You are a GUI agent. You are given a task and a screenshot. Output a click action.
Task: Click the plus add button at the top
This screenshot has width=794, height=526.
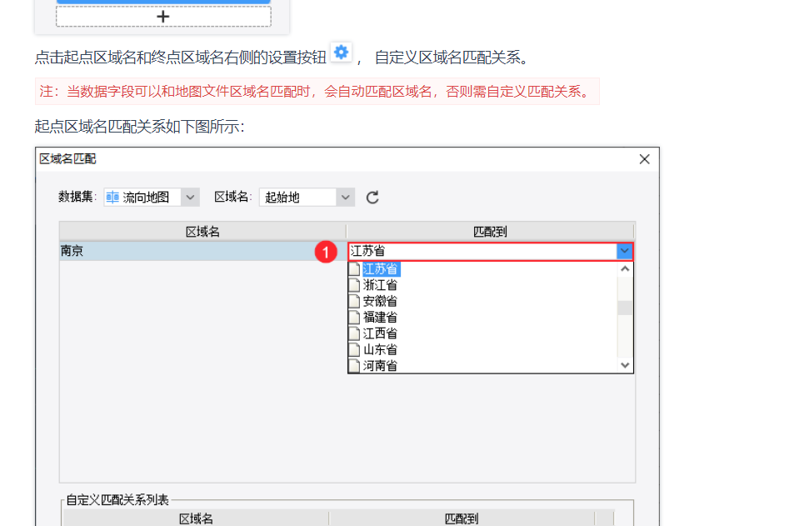163,16
